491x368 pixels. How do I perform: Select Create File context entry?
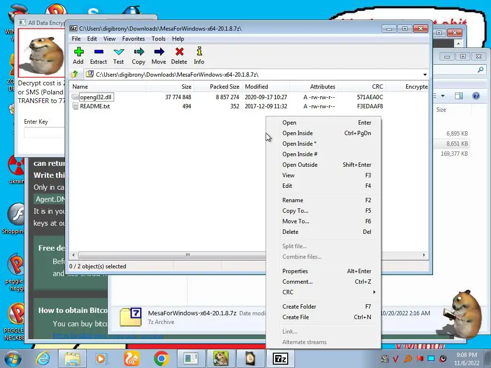point(324,317)
